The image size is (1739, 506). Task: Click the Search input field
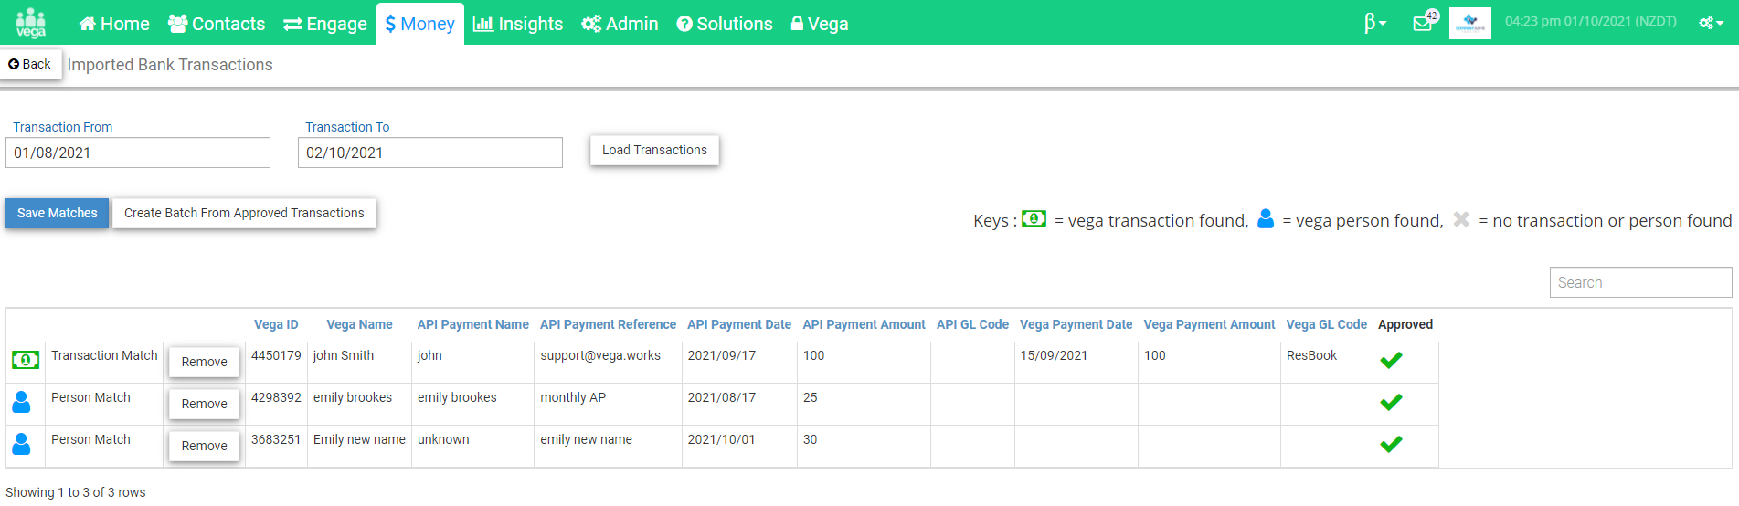pos(1640,282)
